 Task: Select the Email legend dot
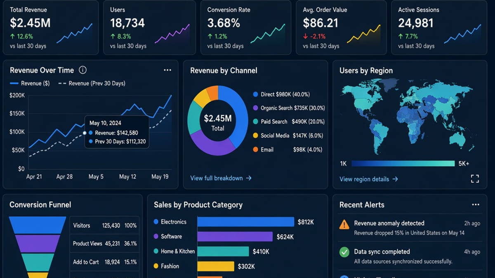click(x=255, y=150)
